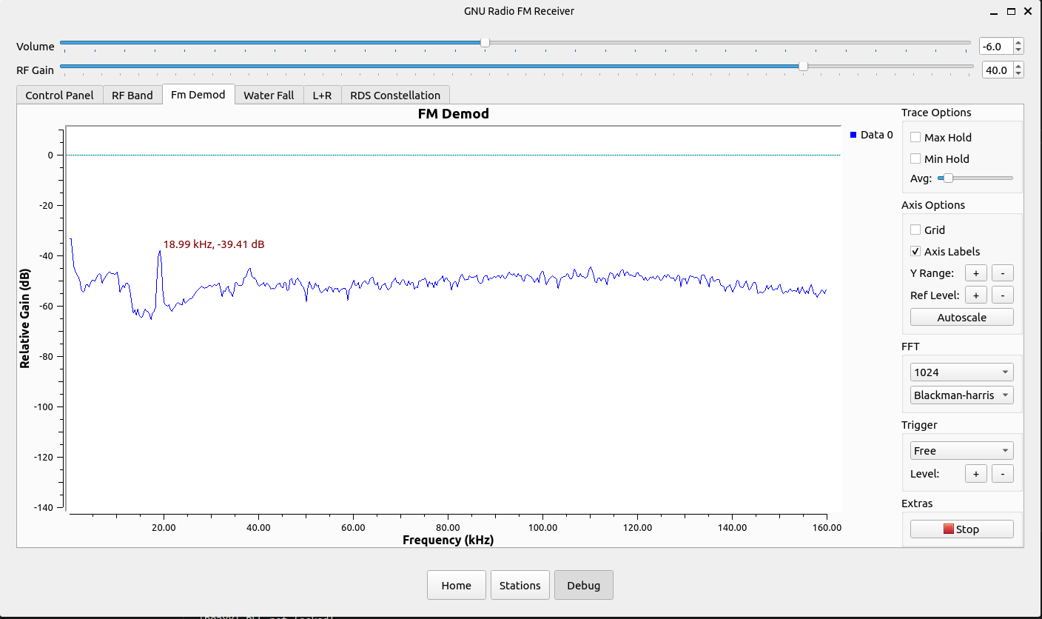Decrement the Volume spinbox down arrow
1042x619 pixels.
(1018, 50)
